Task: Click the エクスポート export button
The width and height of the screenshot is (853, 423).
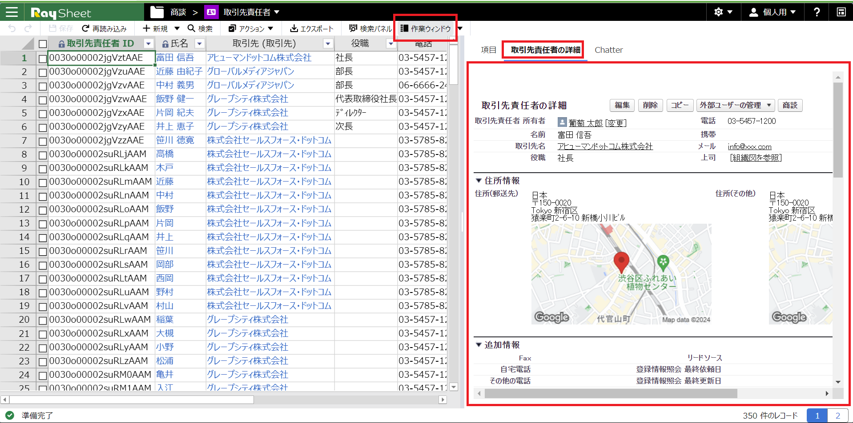Action: 312,28
